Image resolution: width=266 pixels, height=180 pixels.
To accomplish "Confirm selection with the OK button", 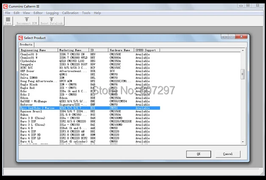I will click(199, 154).
